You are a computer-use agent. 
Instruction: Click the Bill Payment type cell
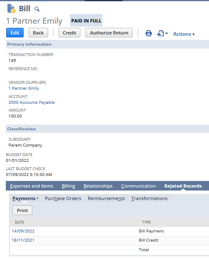151,231
